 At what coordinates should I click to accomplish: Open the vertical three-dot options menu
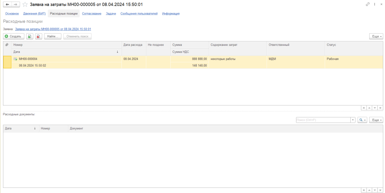[374, 4]
